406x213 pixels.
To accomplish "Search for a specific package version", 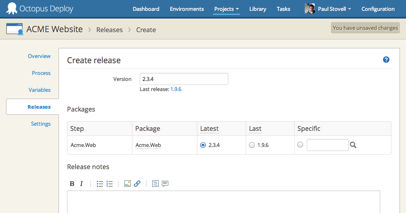I will pos(353,145).
